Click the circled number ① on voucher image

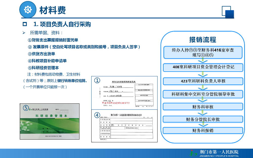(x=97, y=80)
